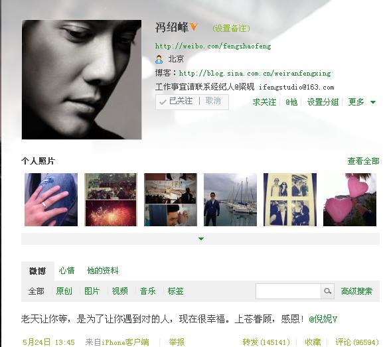Switch to the 他的资料 tab
383x347 pixels.
[103, 271]
